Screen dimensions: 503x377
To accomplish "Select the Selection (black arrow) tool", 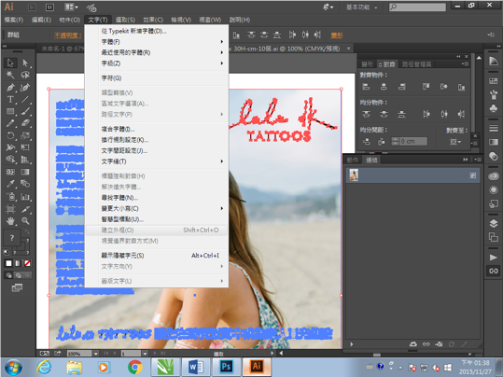I will coord(10,63).
